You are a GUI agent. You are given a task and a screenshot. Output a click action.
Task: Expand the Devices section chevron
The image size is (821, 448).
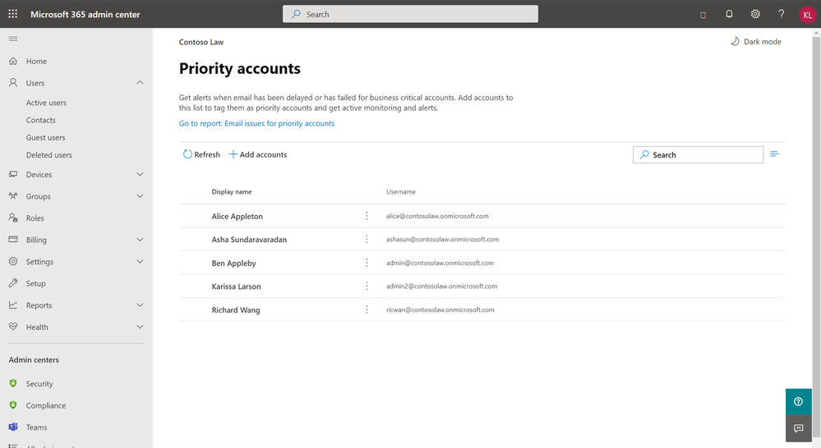click(140, 174)
